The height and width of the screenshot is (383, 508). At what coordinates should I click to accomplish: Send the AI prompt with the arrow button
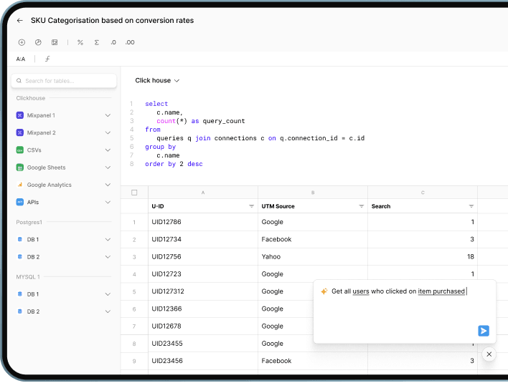484,331
